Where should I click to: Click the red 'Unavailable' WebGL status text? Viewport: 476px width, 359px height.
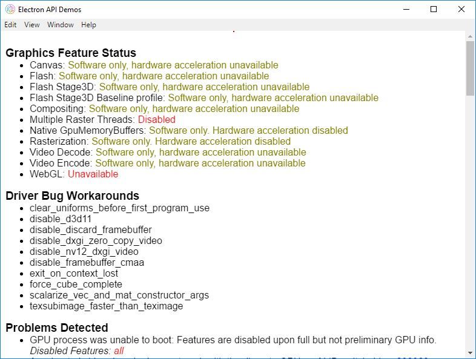(93, 174)
